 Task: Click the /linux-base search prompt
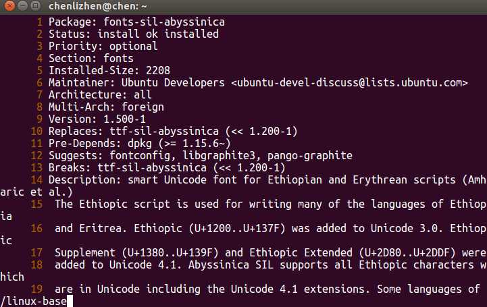tap(34, 301)
